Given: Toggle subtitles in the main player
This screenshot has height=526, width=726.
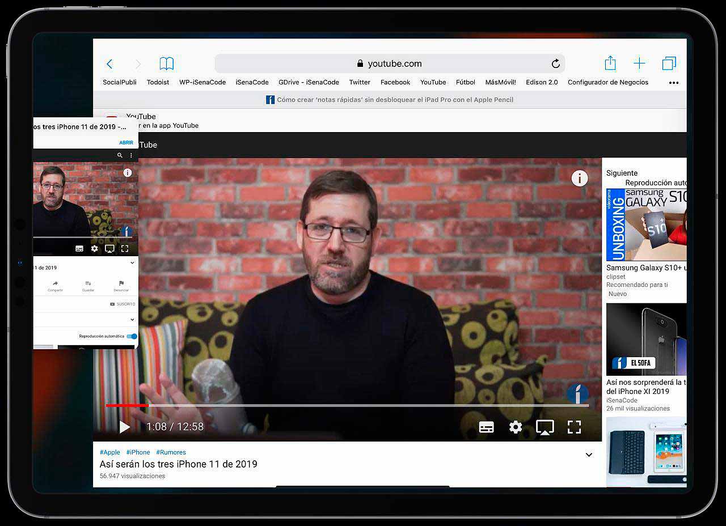Looking at the screenshot, I should tap(487, 427).
